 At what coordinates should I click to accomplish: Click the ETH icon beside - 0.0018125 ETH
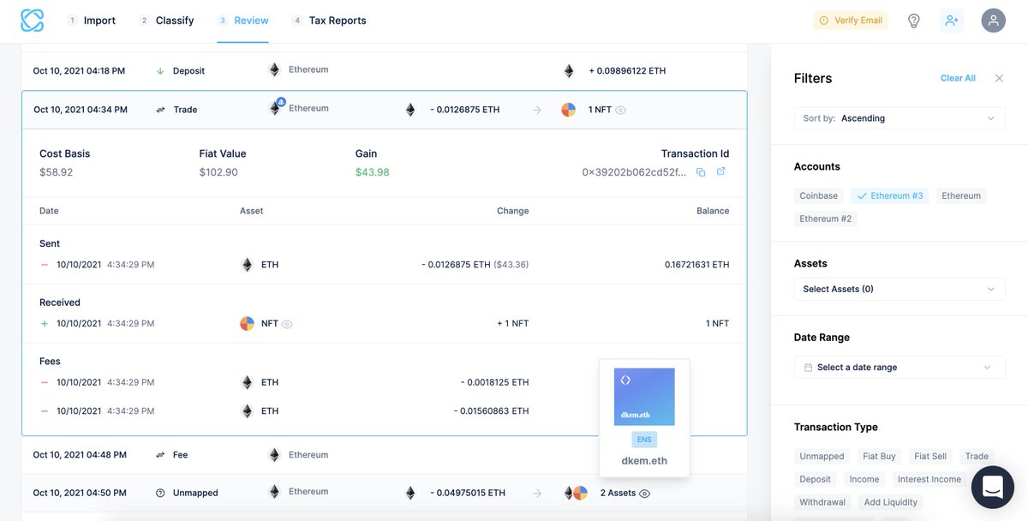pos(248,382)
